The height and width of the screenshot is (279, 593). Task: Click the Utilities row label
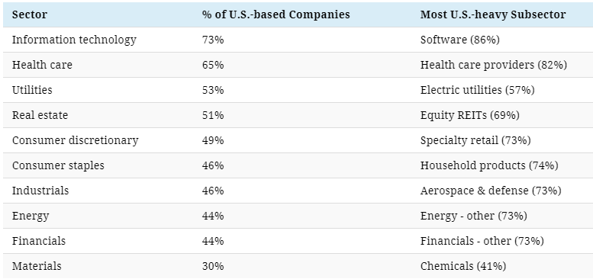(x=32, y=90)
